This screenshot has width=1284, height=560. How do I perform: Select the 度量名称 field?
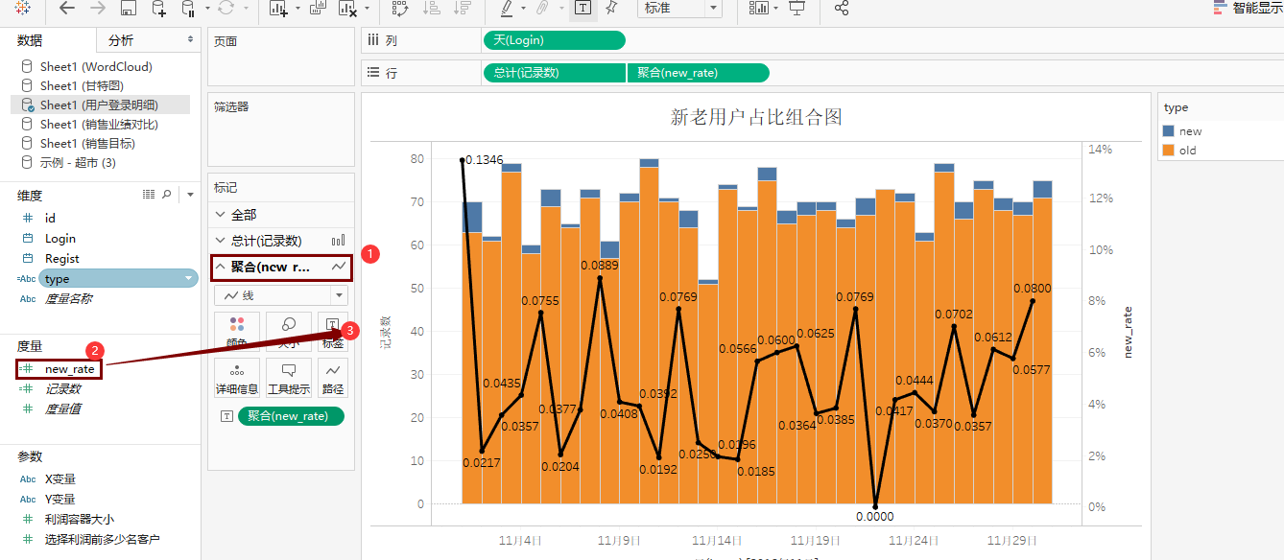(69, 299)
